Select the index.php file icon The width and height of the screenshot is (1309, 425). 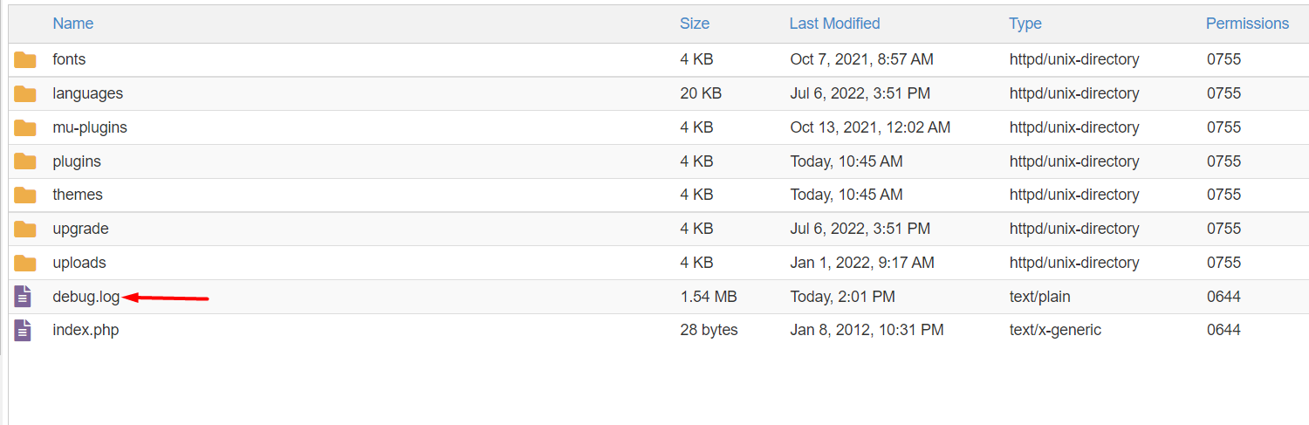[x=24, y=330]
